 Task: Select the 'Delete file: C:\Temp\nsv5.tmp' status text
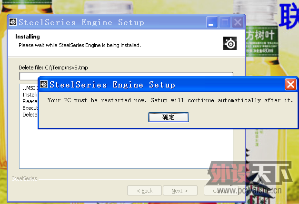tap(53, 68)
